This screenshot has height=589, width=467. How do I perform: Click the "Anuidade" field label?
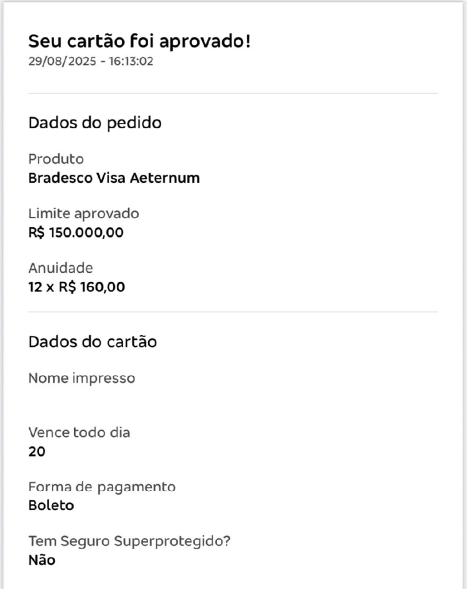pyautogui.click(x=60, y=268)
